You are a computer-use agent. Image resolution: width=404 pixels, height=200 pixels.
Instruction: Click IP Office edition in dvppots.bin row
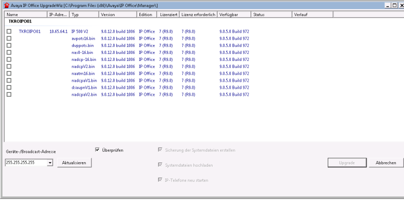147,45
